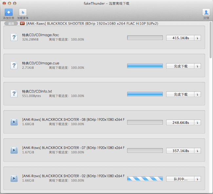The height and width of the screenshot is (194, 213).
Task: Click window title fakeThunder - 迅雷离线下载
Action: coord(106,4)
